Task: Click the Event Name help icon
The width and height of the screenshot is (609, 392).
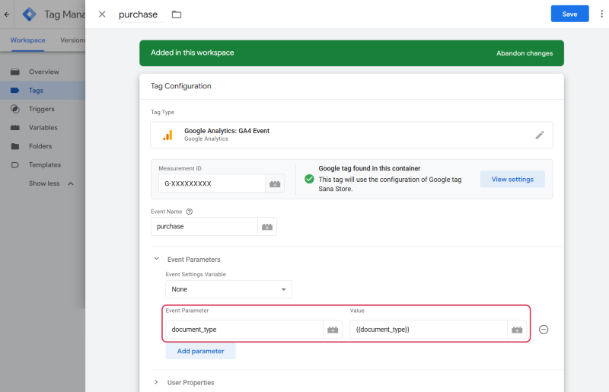Action: 189,212
